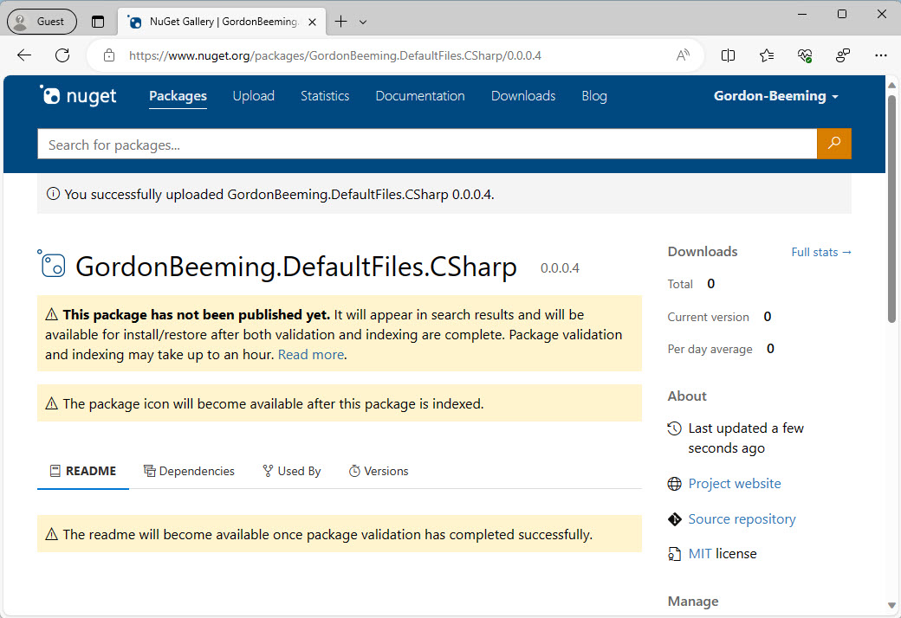Click the page vertical scrollbar thumb

(891, 209)
